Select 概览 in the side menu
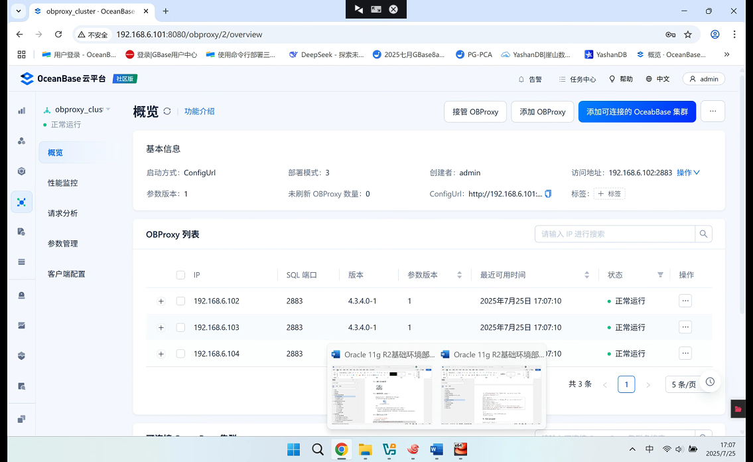Screen dimensions: 753x462 [x=72, y=152]
